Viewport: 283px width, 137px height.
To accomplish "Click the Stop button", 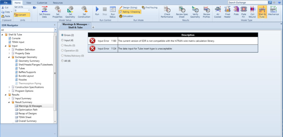I will pos(105,11).
